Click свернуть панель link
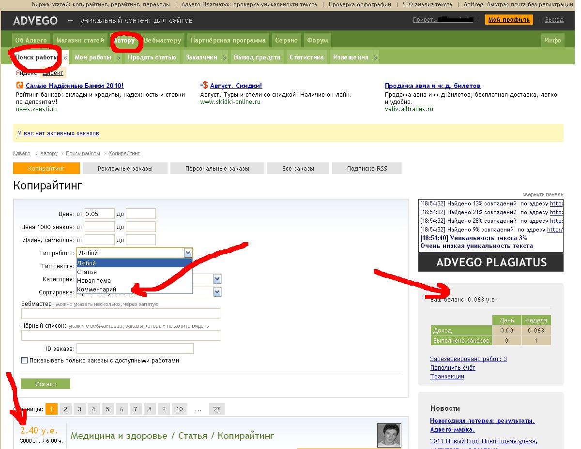 543,194
